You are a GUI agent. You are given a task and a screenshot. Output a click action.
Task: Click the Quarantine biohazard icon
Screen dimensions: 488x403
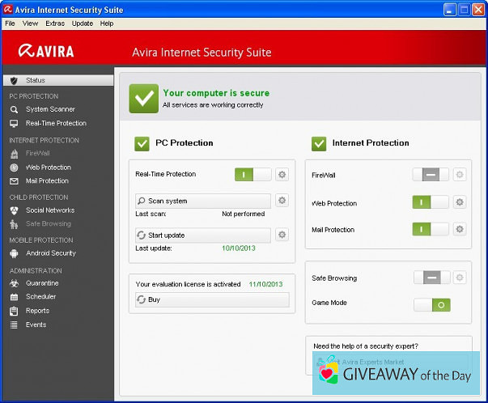pos(14,283)
